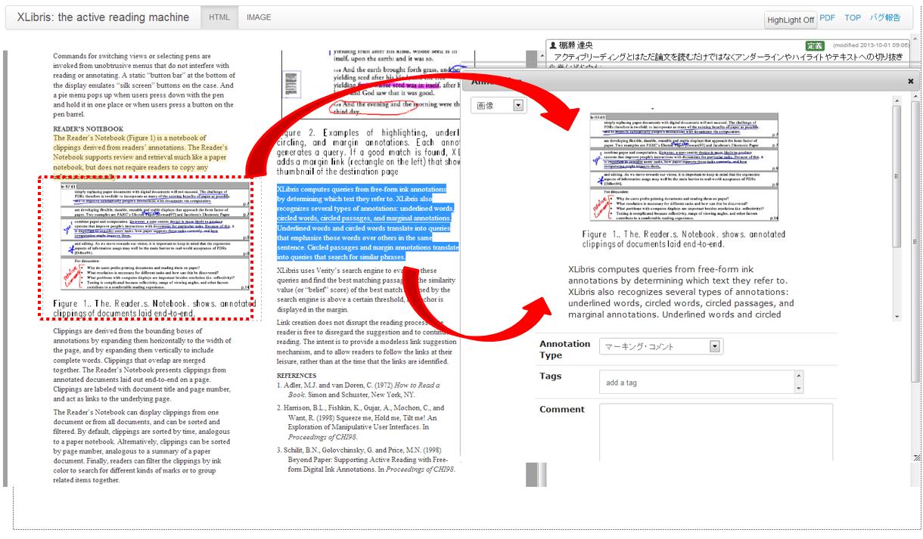This screenshot has width=923, height=539.
Task: Click the Tags field down arrow
Action: (799, 389)
